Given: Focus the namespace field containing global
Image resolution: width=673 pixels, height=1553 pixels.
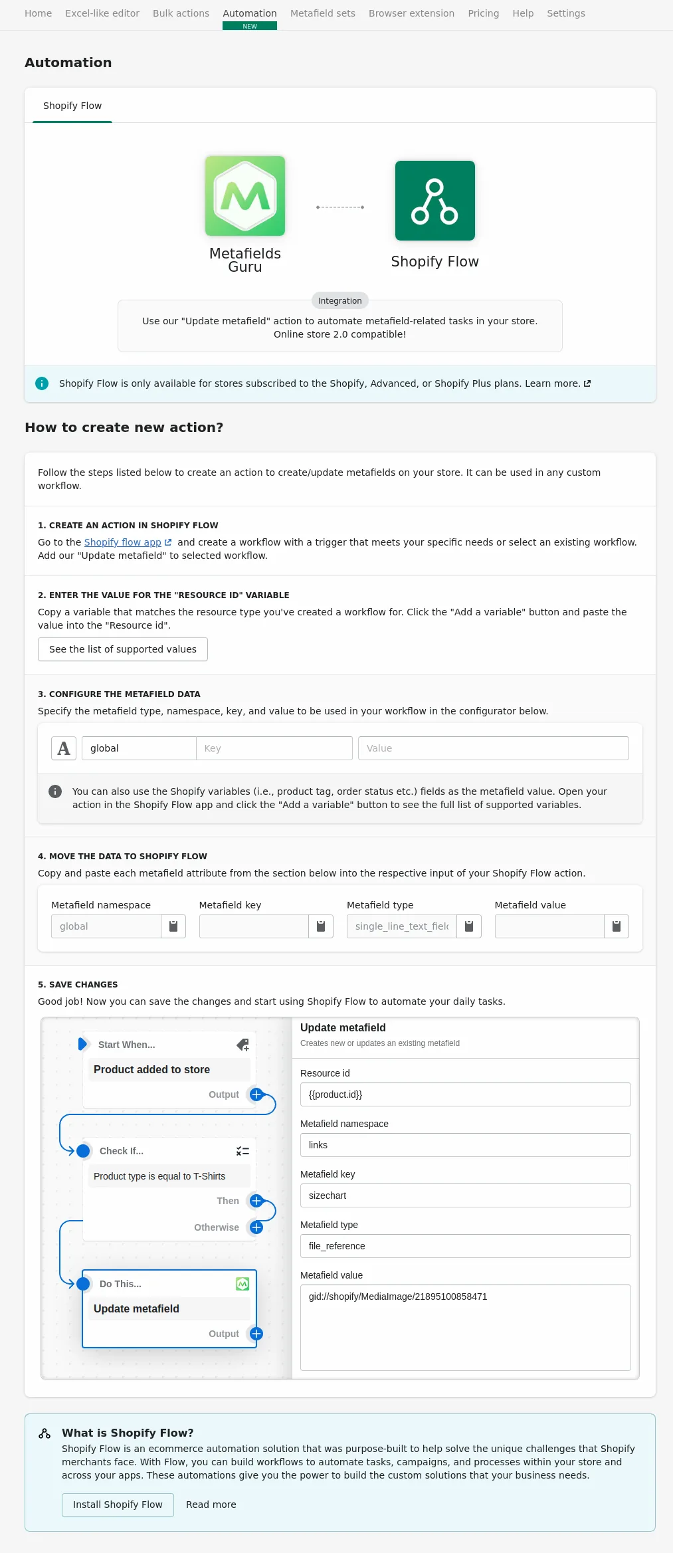Looking at the screenshot, I should pyautogui.click(x=139, y=748).
